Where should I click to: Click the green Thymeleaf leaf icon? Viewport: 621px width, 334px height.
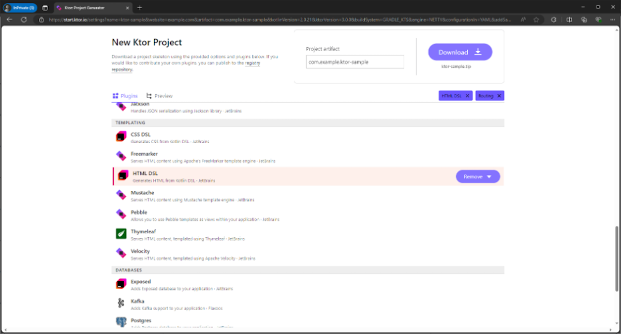[x=121, y=234]
